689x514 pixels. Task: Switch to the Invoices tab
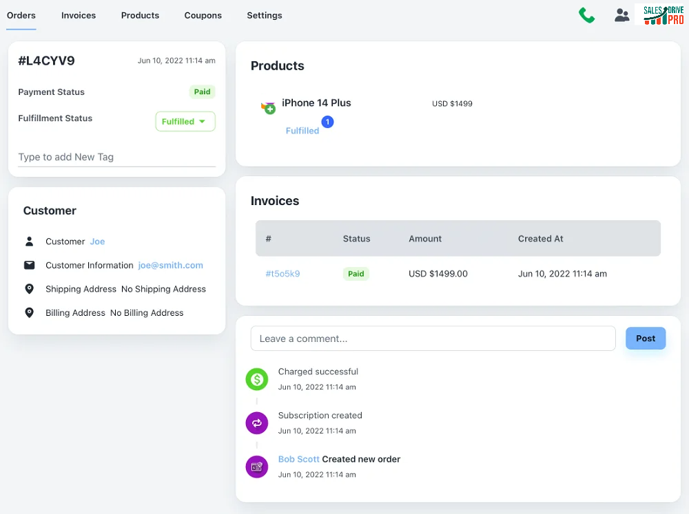(79, 15)
